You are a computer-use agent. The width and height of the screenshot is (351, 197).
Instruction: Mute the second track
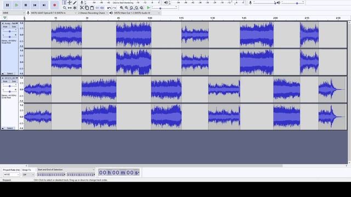coord(5,82)
